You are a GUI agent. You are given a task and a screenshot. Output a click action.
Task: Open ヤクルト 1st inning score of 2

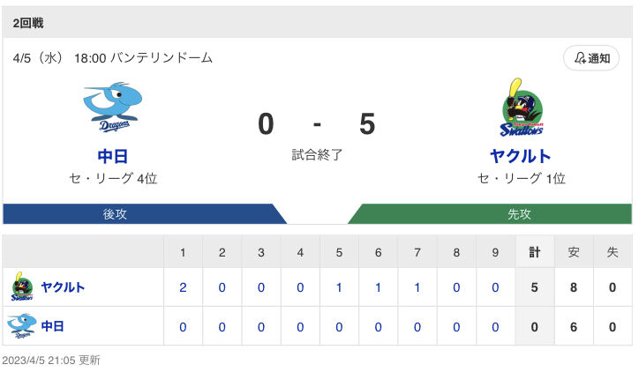183,287
